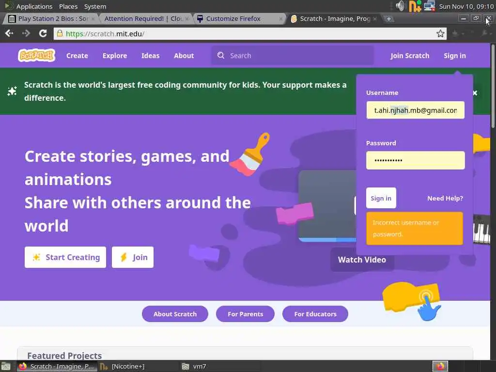Click the Password input field
The width and height of the screenshot is (496, 372).
click(415, 160)
